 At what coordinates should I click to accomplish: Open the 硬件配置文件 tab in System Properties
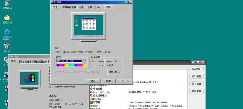(x=41, y=62)
